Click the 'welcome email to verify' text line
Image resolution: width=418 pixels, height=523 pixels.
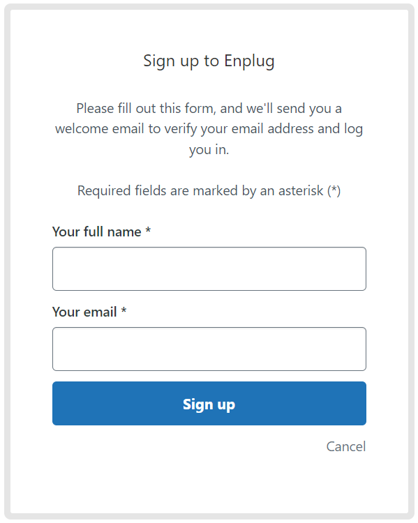point(209,130)
